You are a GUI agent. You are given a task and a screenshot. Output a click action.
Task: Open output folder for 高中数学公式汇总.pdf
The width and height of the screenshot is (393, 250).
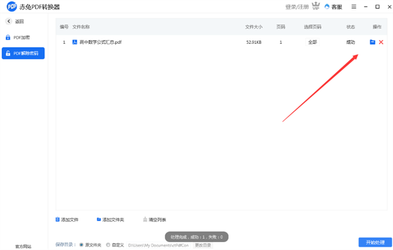coord(373,42)
